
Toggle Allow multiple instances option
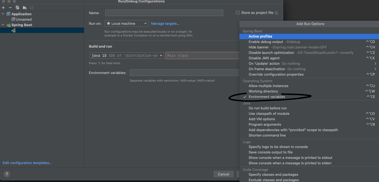268,86
